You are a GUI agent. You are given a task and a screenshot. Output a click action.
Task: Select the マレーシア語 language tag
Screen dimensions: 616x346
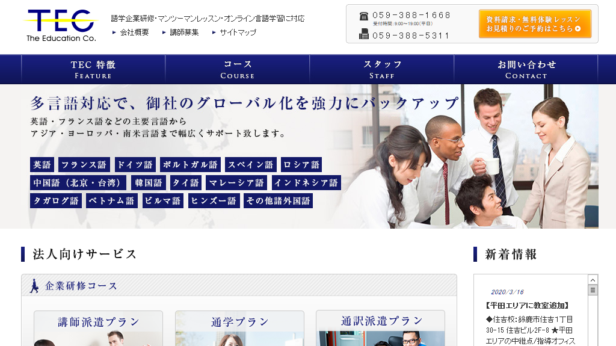236,183
